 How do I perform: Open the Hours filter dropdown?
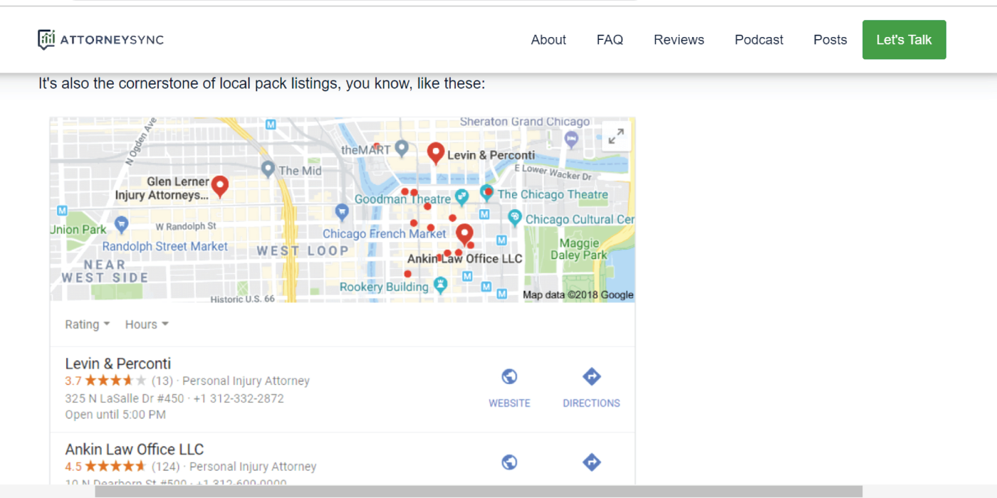point(147,324)
